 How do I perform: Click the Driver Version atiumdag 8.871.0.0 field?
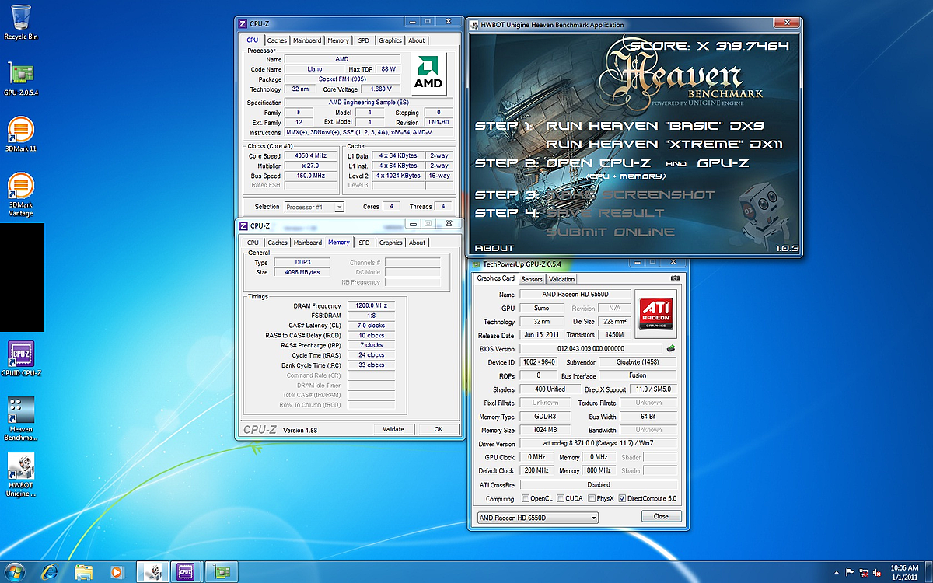[x=597, y=444]
